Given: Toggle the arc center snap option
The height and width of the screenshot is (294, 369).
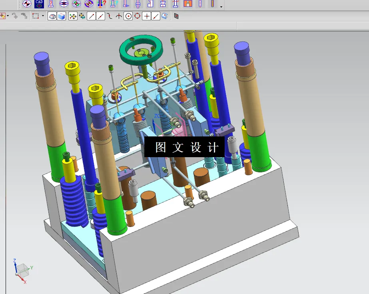Looking at the screenshot, I should (129, 16).
